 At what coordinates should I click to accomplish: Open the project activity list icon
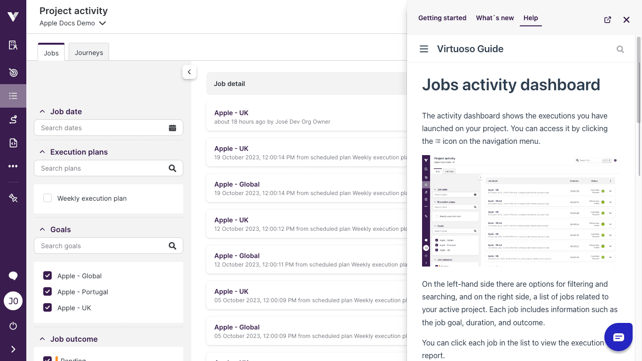(x=13, y=96)
